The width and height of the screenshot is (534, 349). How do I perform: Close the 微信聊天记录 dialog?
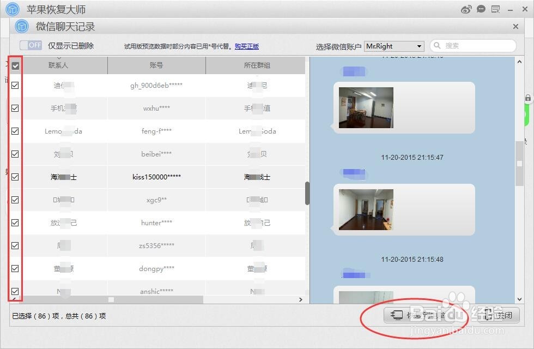[515, 26]
